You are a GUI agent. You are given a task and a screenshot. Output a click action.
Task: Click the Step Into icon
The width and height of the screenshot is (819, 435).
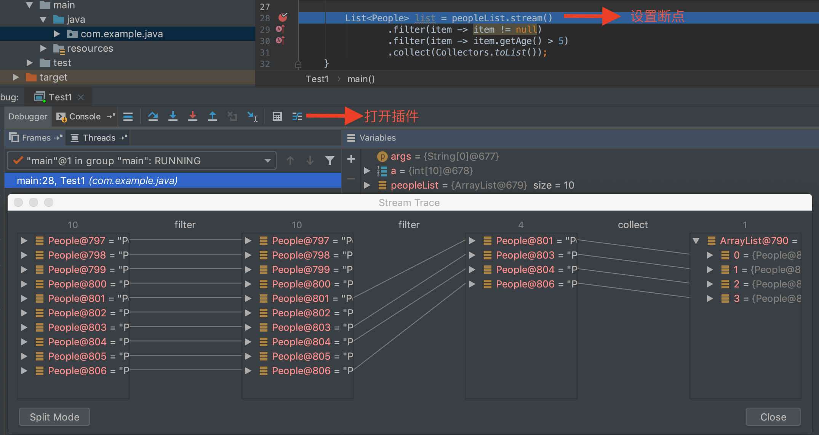173,116
